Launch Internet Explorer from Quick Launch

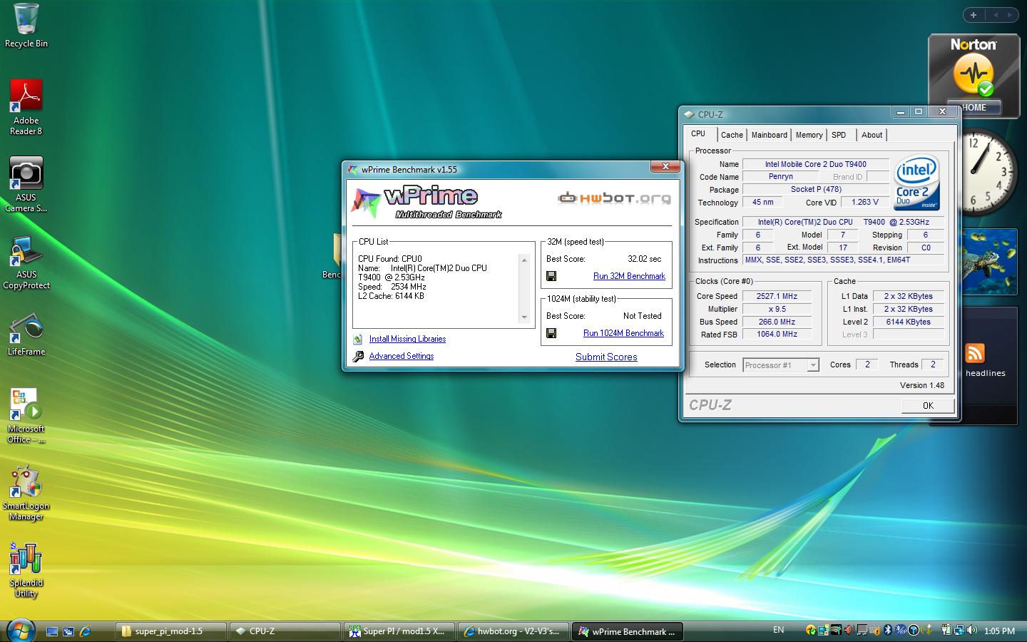[85, 631]
